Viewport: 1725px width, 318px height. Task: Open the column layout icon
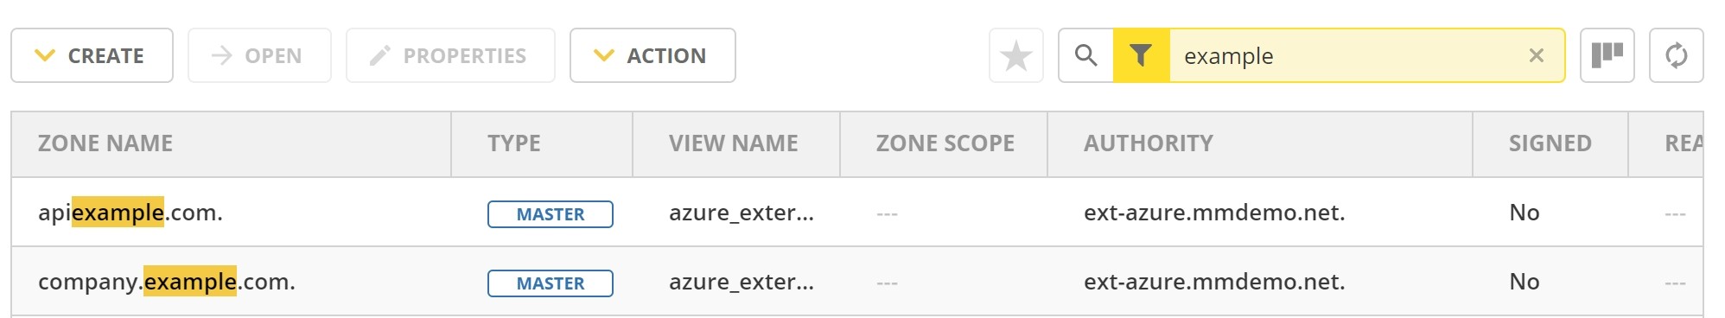click(x=1607, y=55)
